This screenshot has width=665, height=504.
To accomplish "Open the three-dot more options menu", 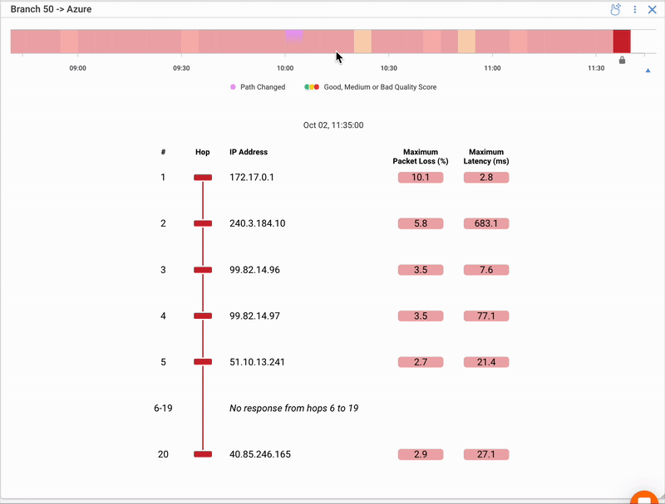I will pyautogui.click(x=635, y=9).
